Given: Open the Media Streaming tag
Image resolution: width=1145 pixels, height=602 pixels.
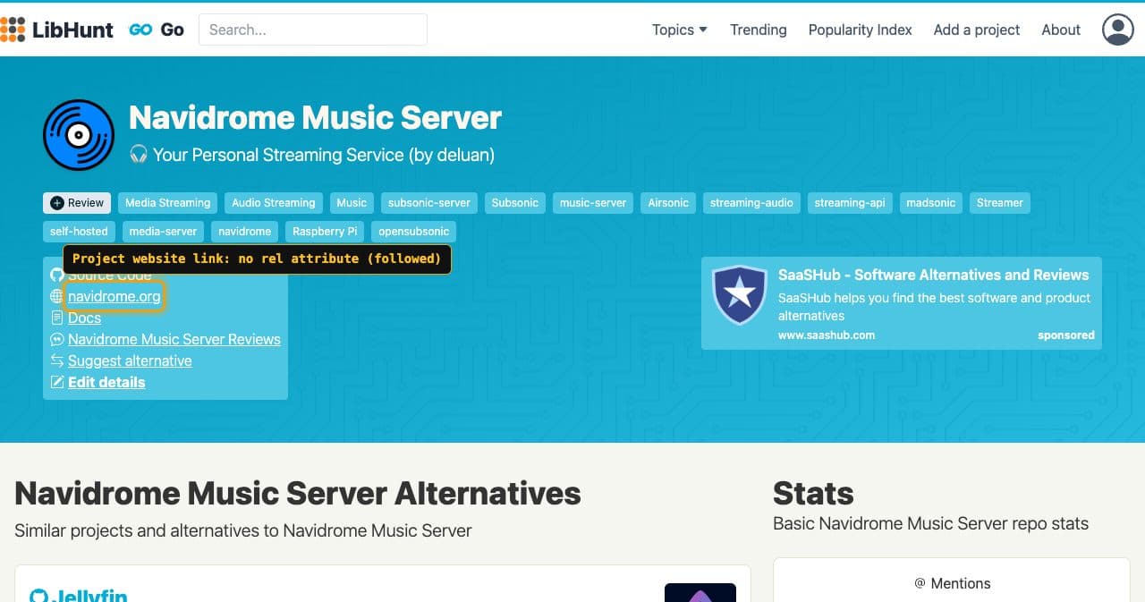Looking at the screenshot, I should (168, 203).
